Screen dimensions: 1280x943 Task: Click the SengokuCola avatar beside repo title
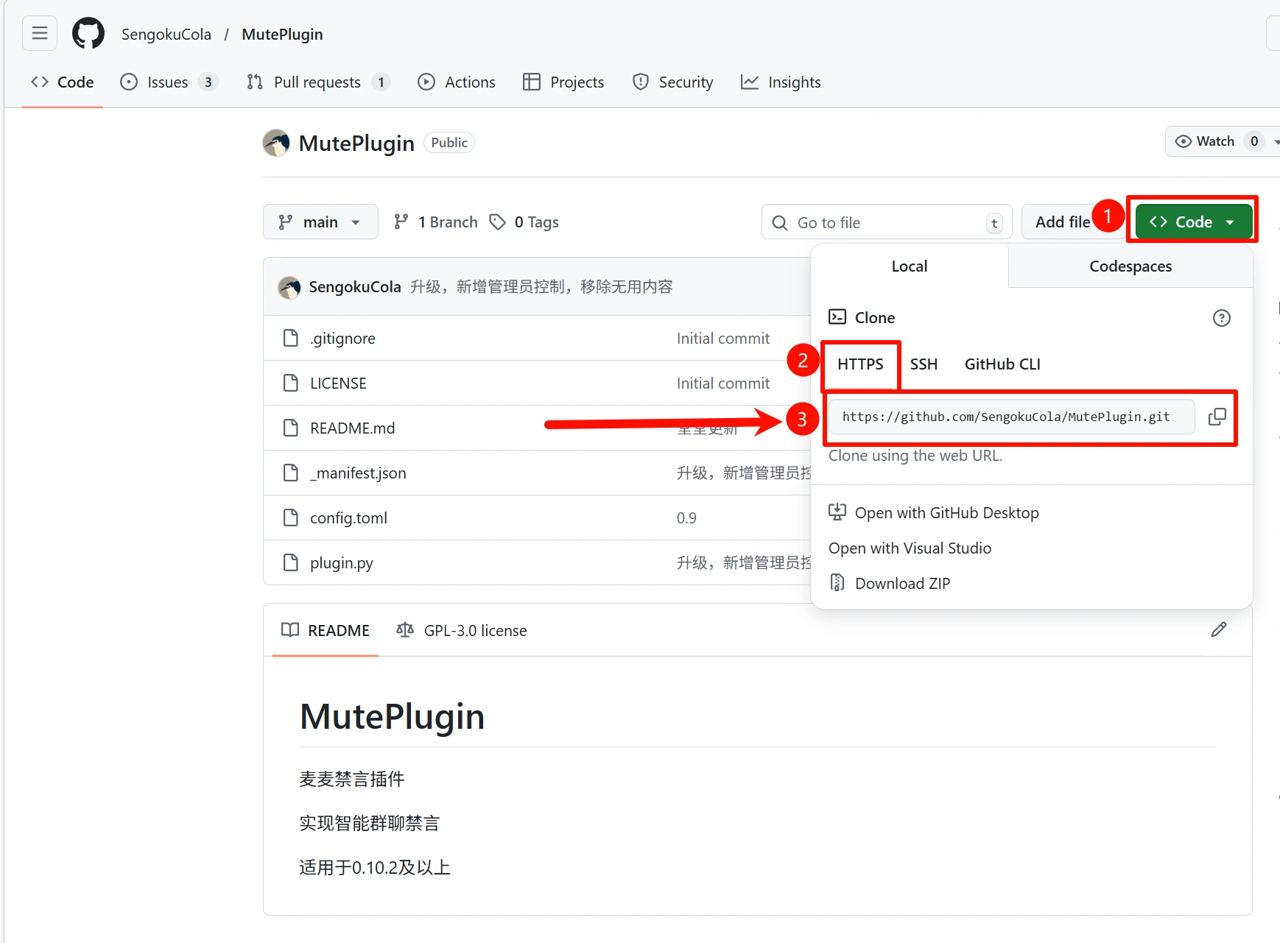tap(276, 143)
